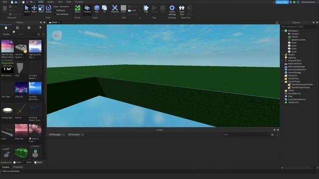Select the High Quality Sky thumbnail
This screenshot has height=179, width=319.
pos(35,46)
